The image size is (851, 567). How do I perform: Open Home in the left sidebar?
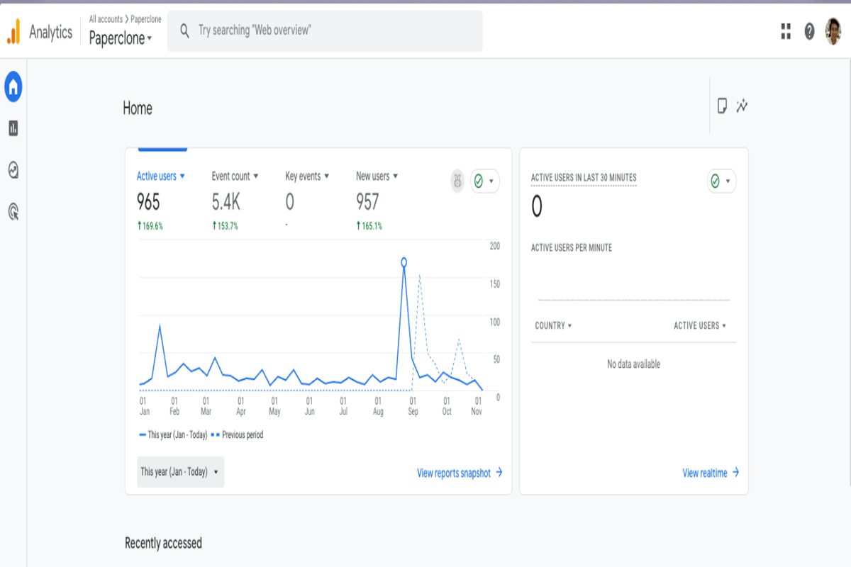coord(13,87)
